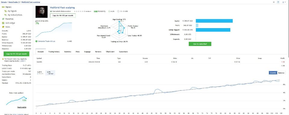Open the gear settings dropdown at top right
This screenshot has width=289, height=115.
tap(284, 2)
